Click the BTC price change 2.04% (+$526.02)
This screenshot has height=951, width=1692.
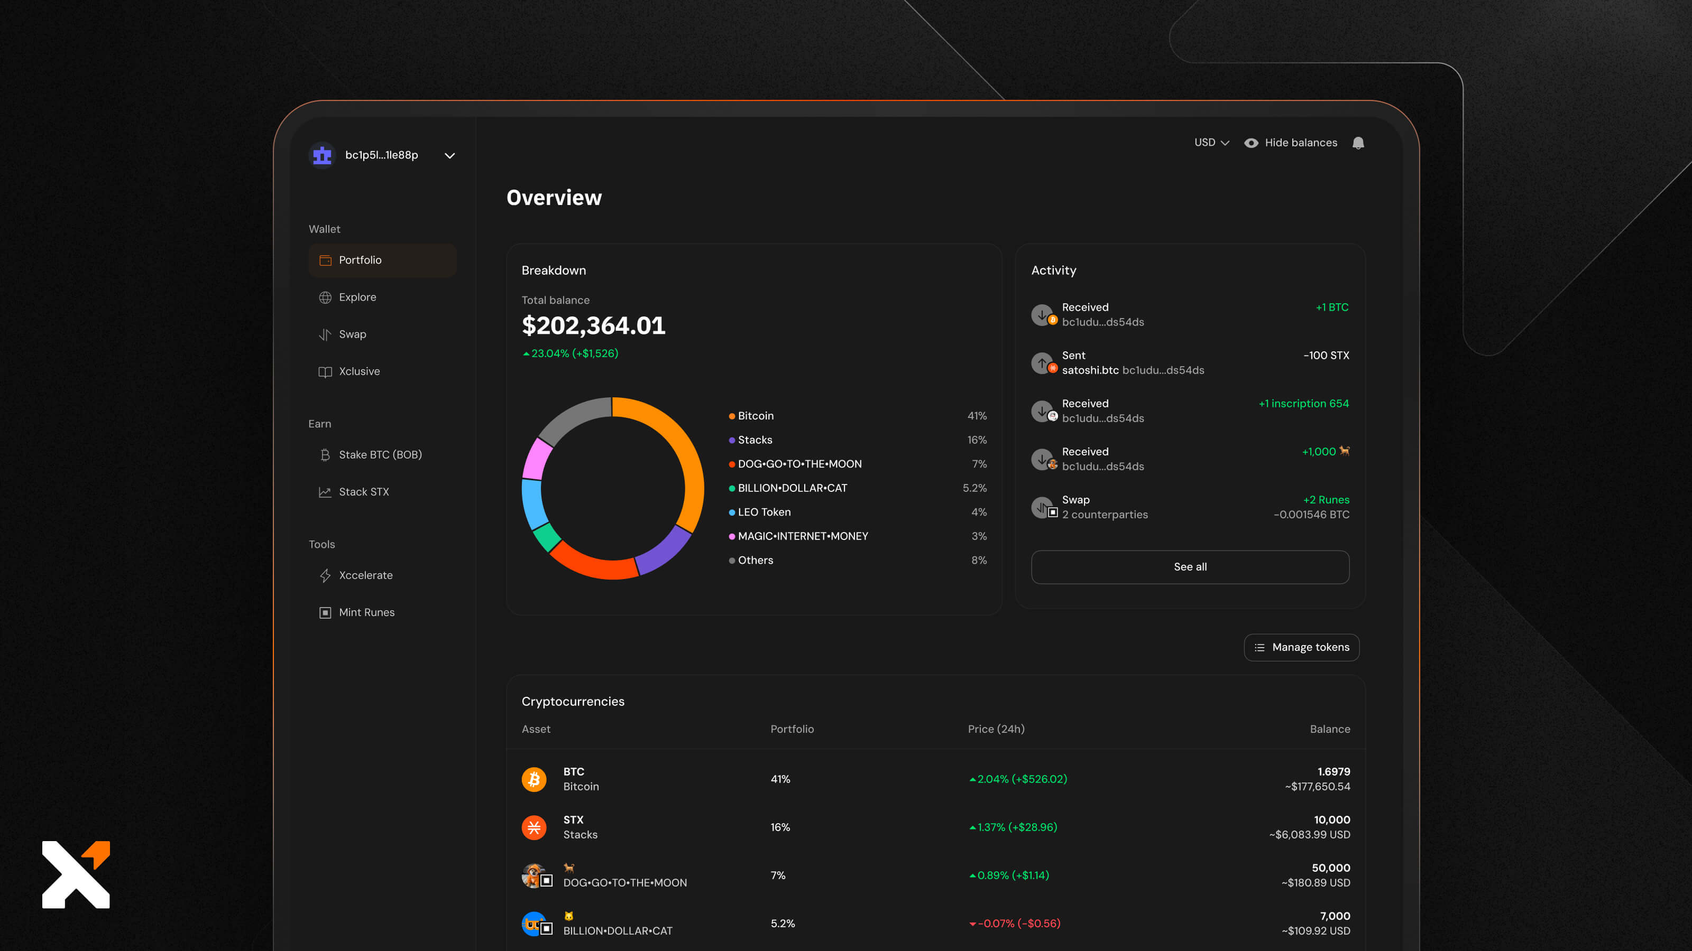1018,779
